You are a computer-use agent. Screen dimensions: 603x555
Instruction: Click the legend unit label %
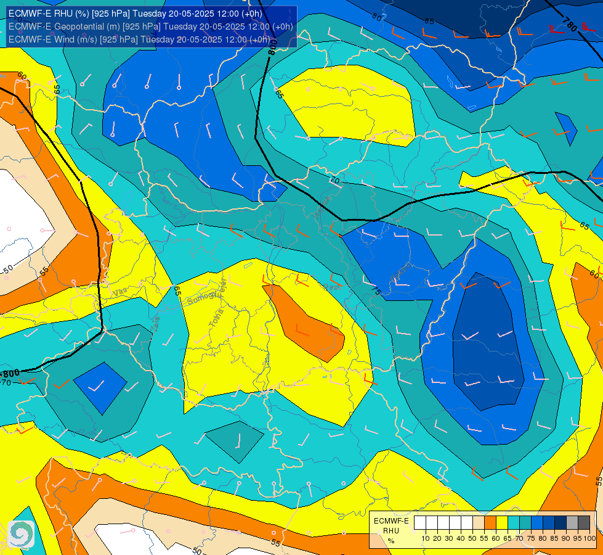coord(391,541)
